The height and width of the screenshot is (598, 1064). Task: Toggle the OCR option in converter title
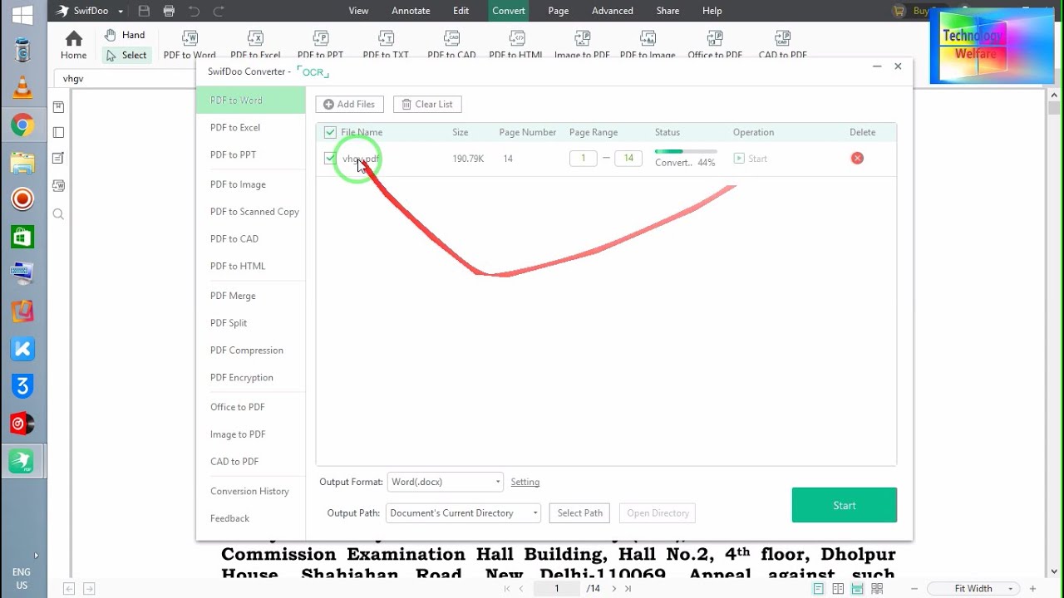pos(313,72)
